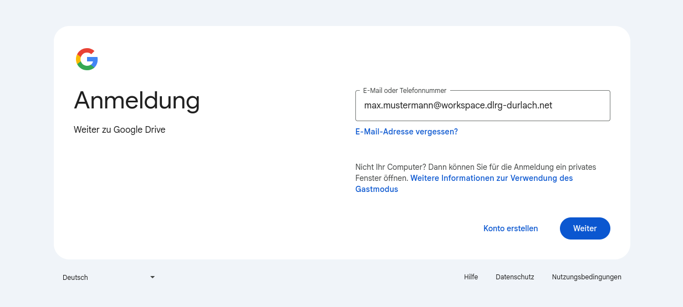683x307 pixels.
Task: Click the Google logo
Action: click(x=87, y=59)
